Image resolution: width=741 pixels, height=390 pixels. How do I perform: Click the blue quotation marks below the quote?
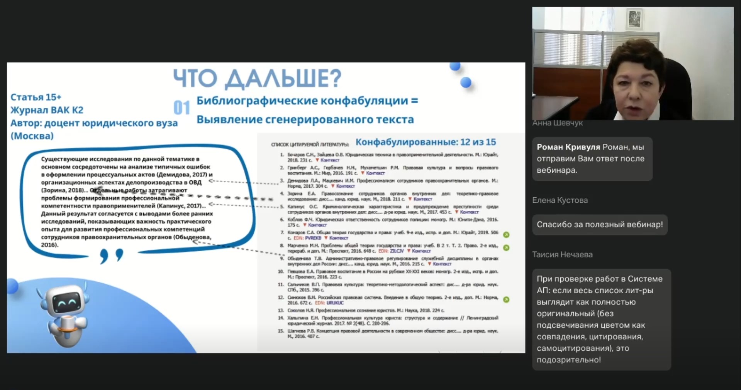click(x=111, y=256)
